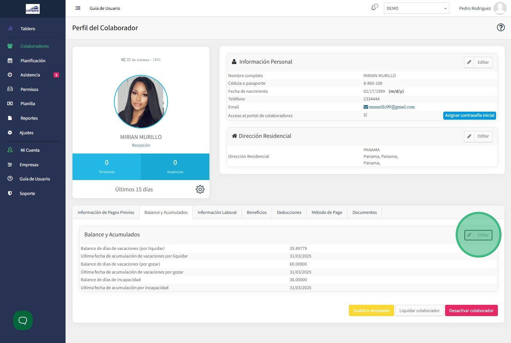Open settings gear beside Últimos 15 días
511x343 pixels.
pyautogui.click(x=200, y=189)
